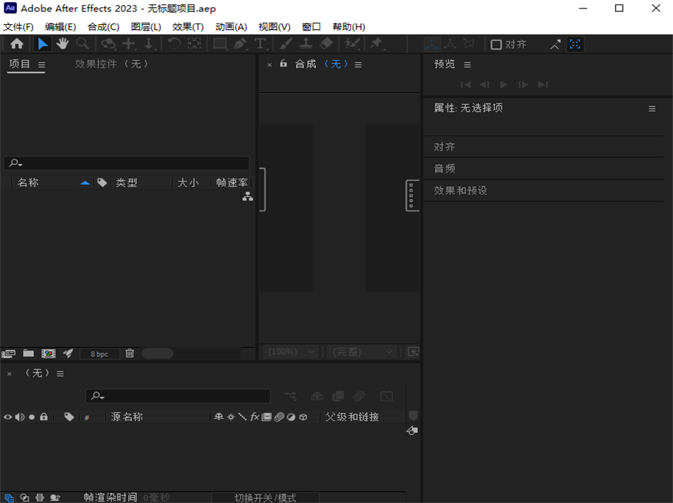Select the Selection arrow tool

pyautogui.click(x=43, y=44)
